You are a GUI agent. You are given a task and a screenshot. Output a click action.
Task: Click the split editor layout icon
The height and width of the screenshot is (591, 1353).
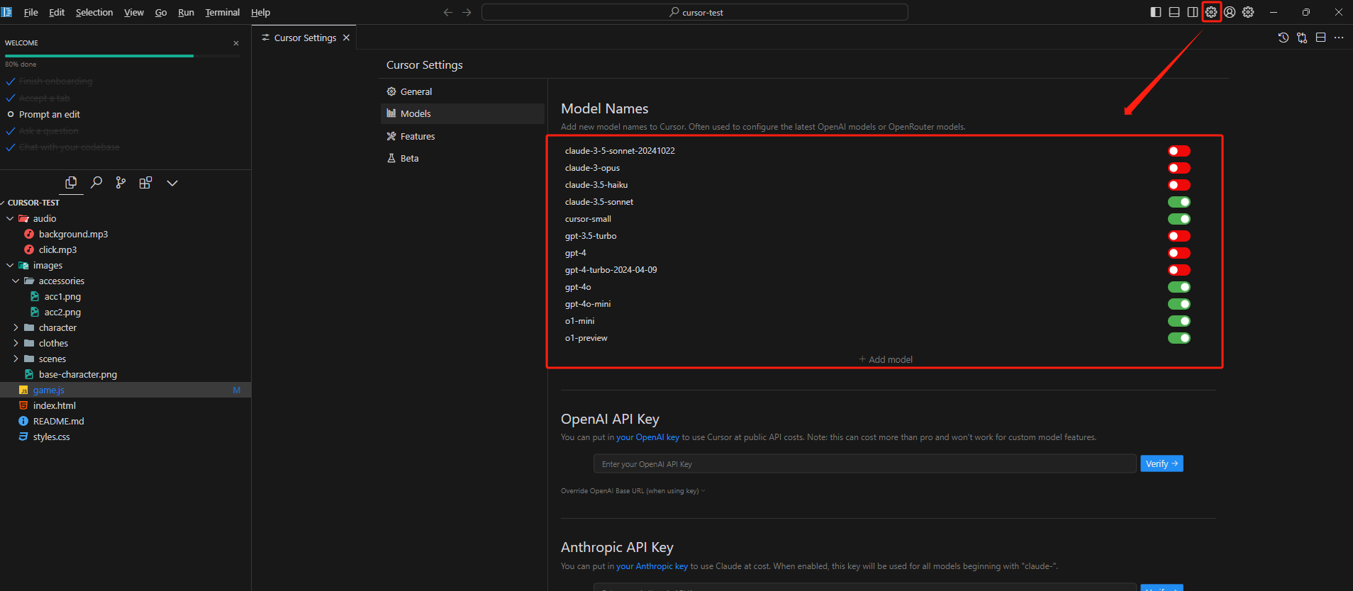tap(1320, 38)
